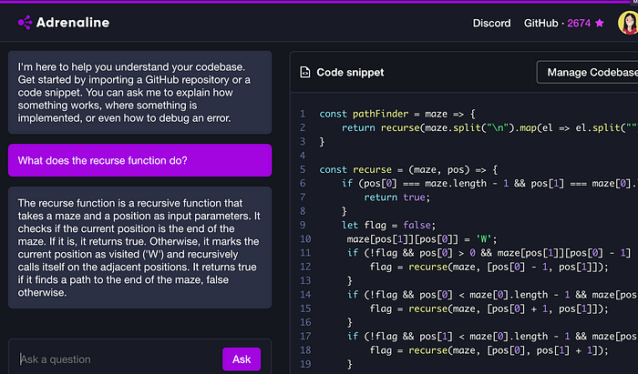
Task: Click the Code snippet file icon
Action: point(304,72)
